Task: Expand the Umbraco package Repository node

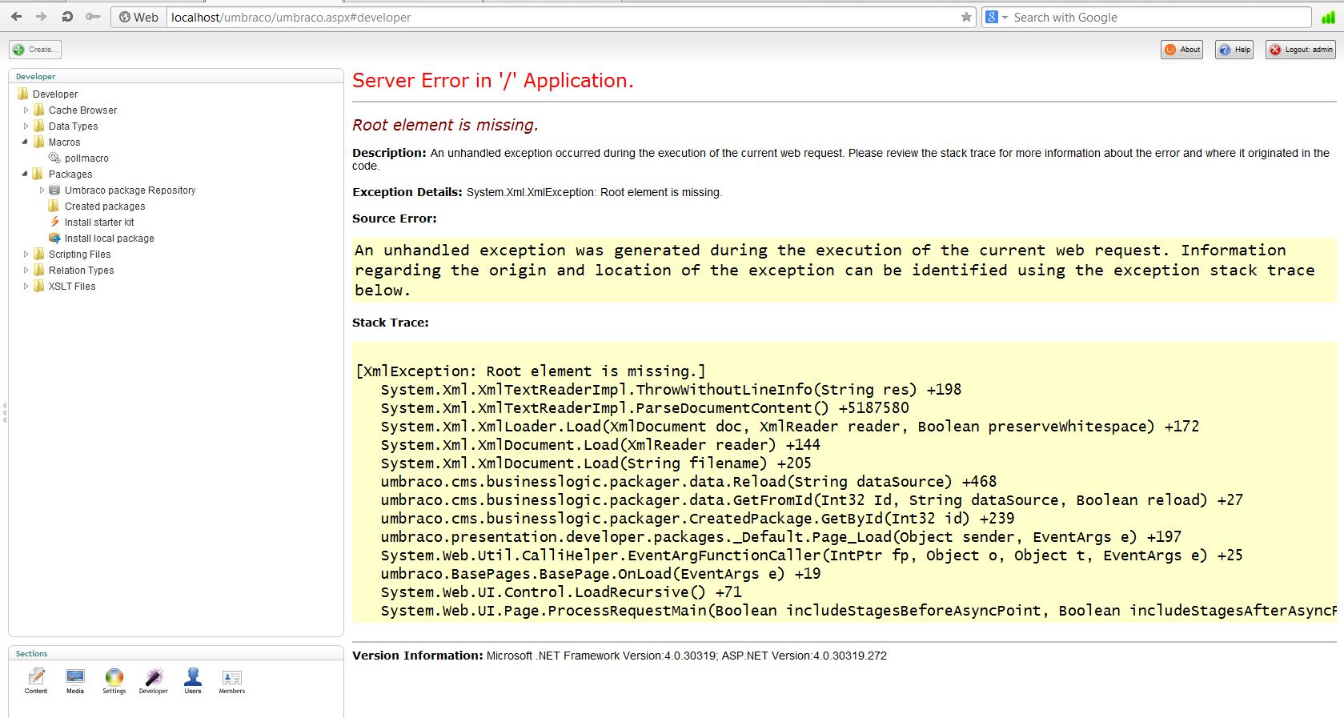Action: [x=42, y=191]
